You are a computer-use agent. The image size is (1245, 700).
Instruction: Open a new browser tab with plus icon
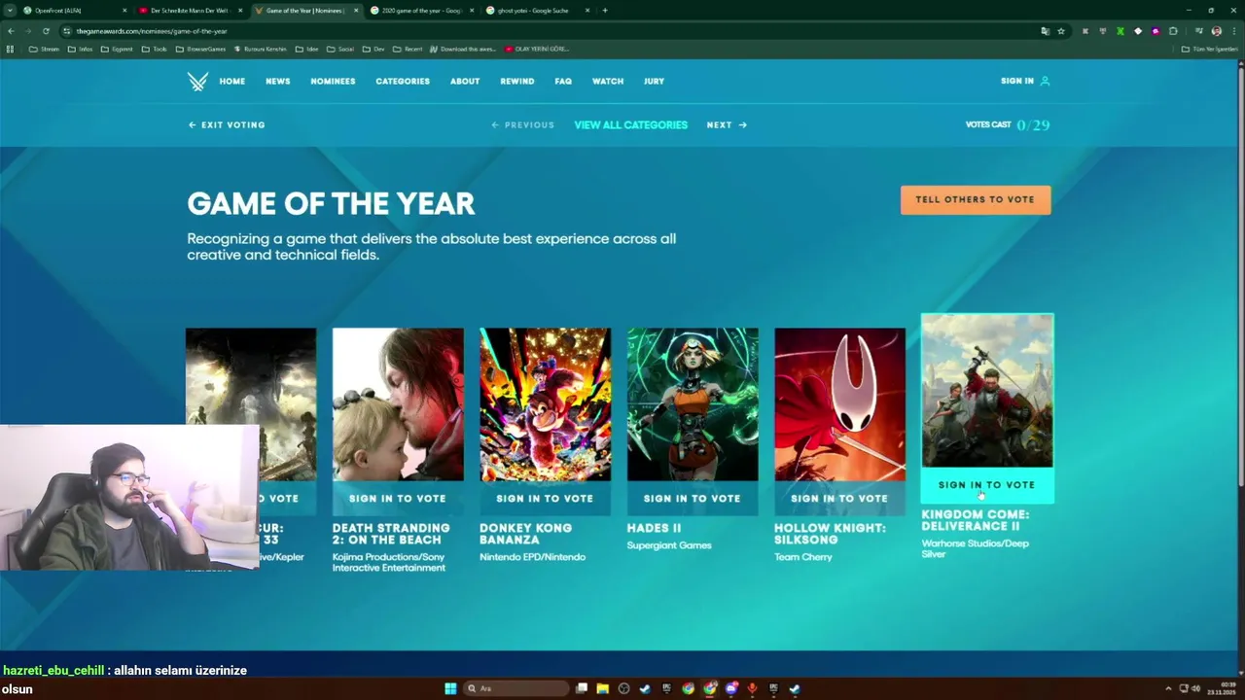pyautogui.click(x=605, y=11)
